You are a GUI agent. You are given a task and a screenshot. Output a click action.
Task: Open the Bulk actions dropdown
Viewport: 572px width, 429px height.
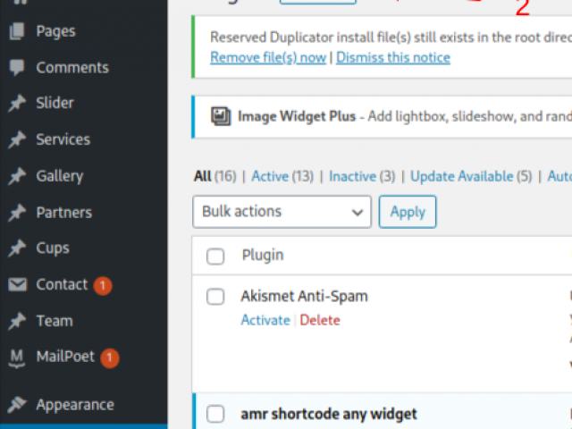click(x=282, y=212)
